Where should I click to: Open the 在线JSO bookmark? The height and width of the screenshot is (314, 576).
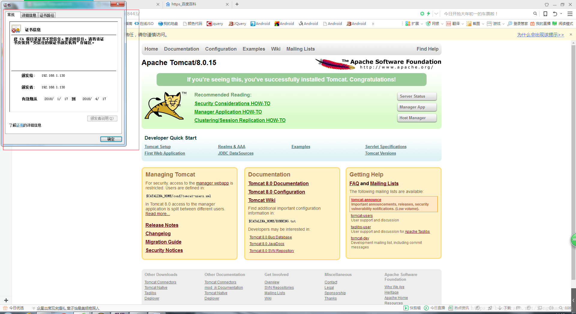(144, 24)
